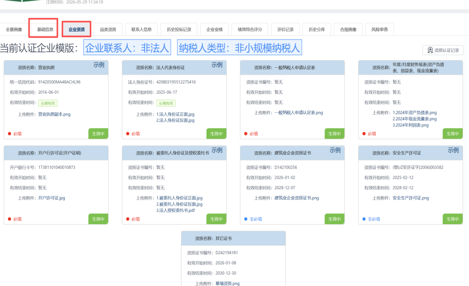Switch to the 合规画像 tab
Viewport: 469px width, 286px height.
click(348, 29)
